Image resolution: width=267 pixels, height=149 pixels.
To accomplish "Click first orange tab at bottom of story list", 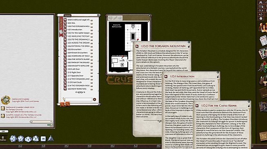I will (x=62, y=104).
